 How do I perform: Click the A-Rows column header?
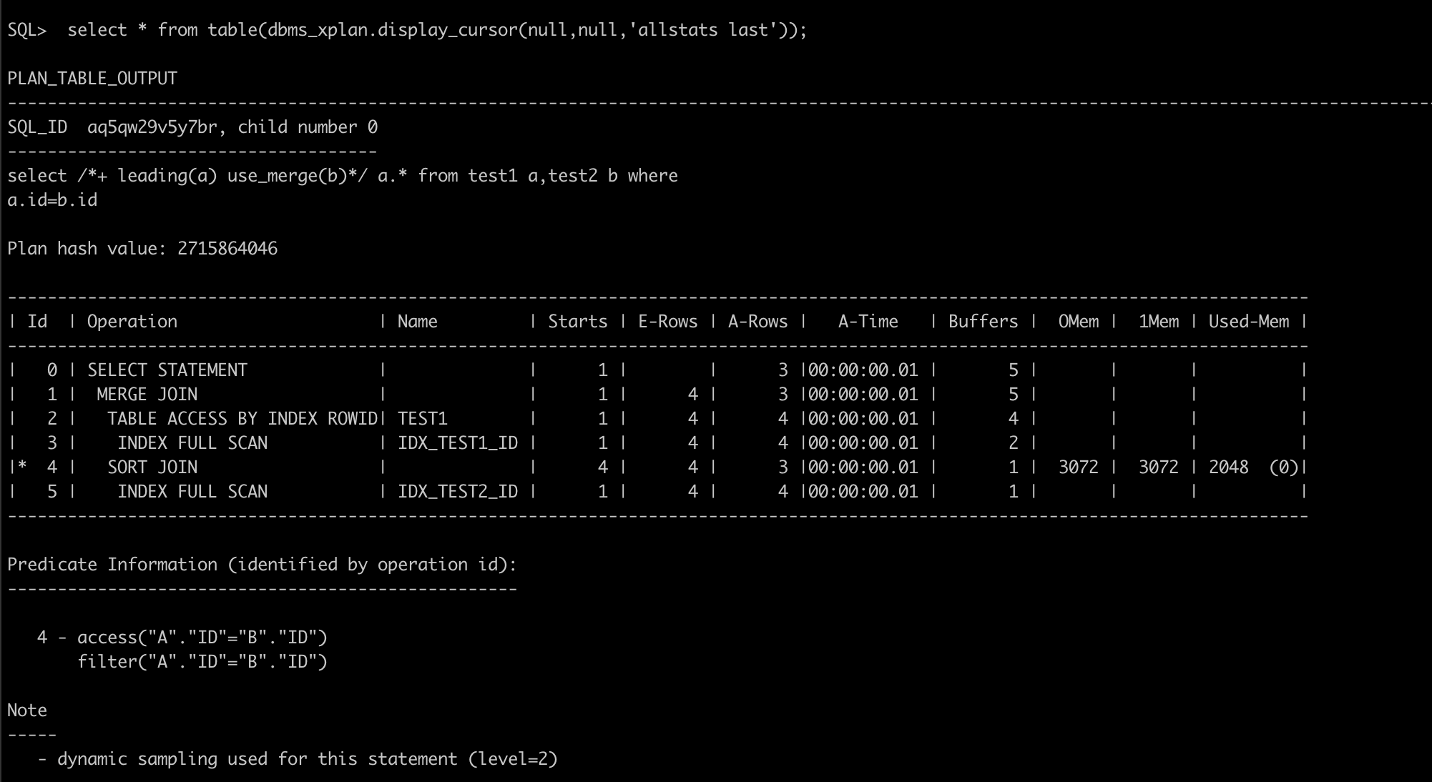(757, 322)
